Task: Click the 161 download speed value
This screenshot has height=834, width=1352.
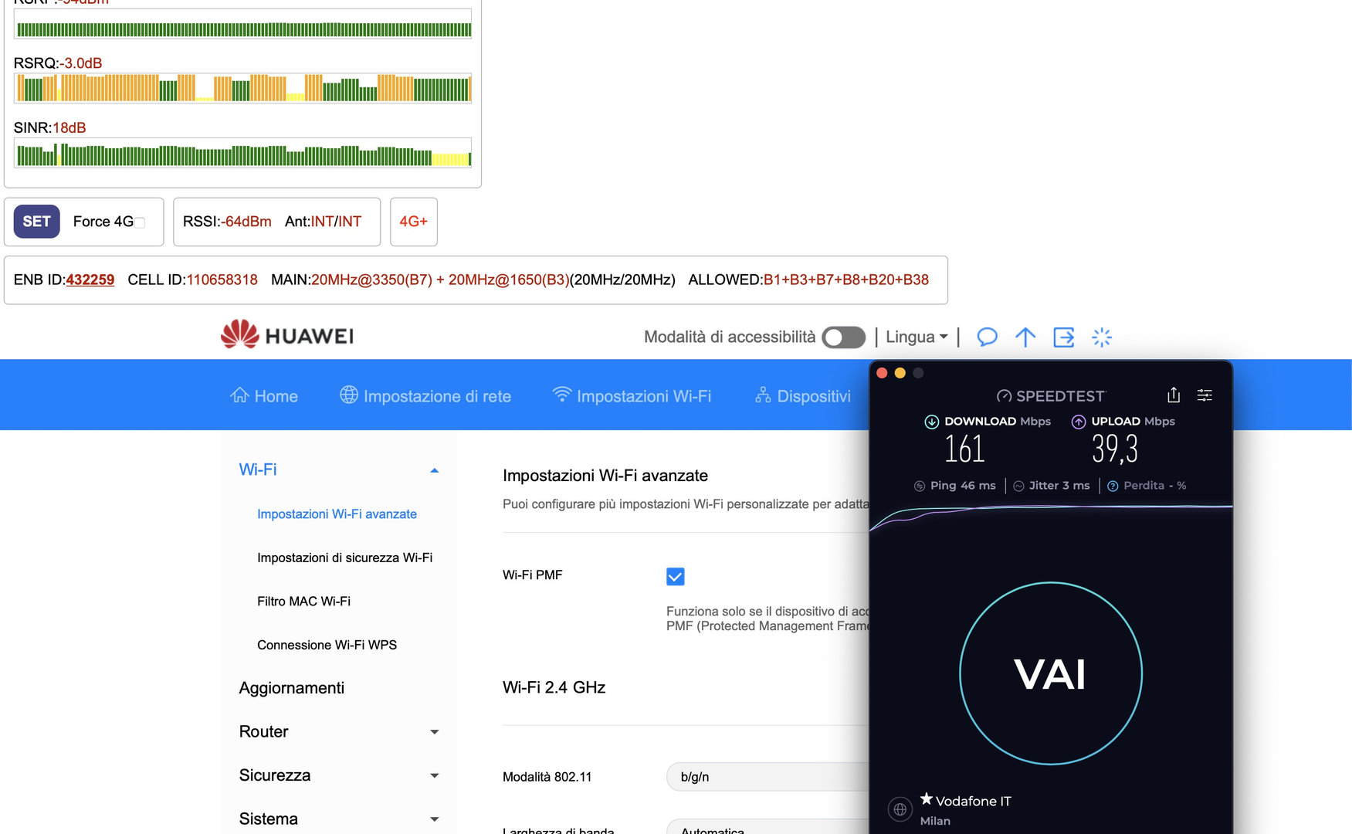Action: click(x=964, y=449)
